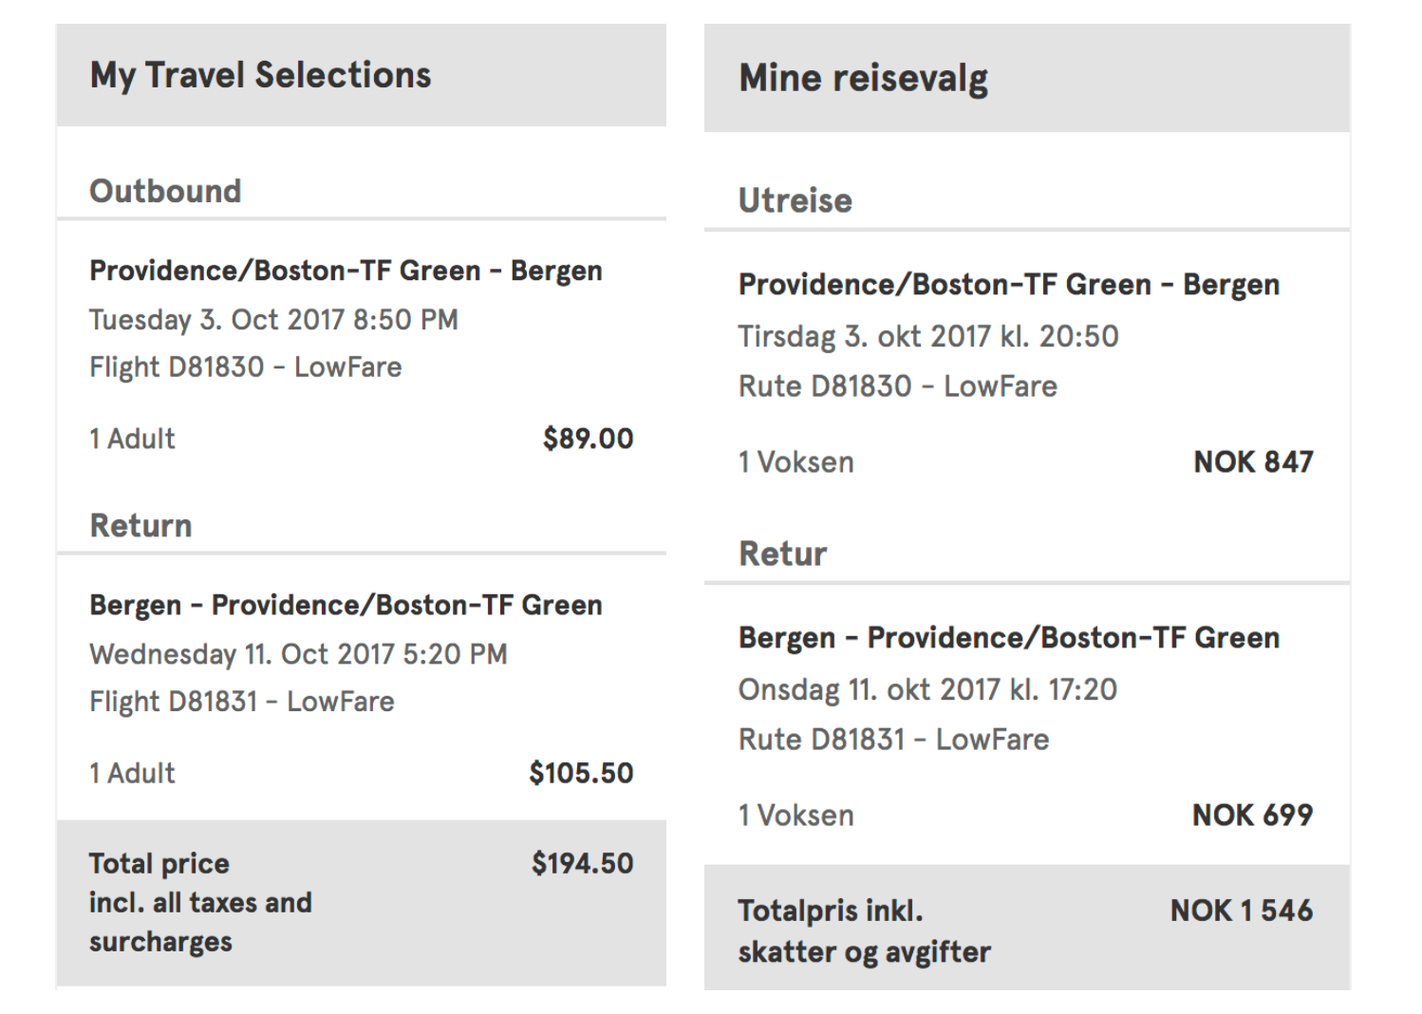The width and height of the screenshot is (1422, 1014).
Task: Click the NOK 699 return fare
Action: tap(1252, 816)
